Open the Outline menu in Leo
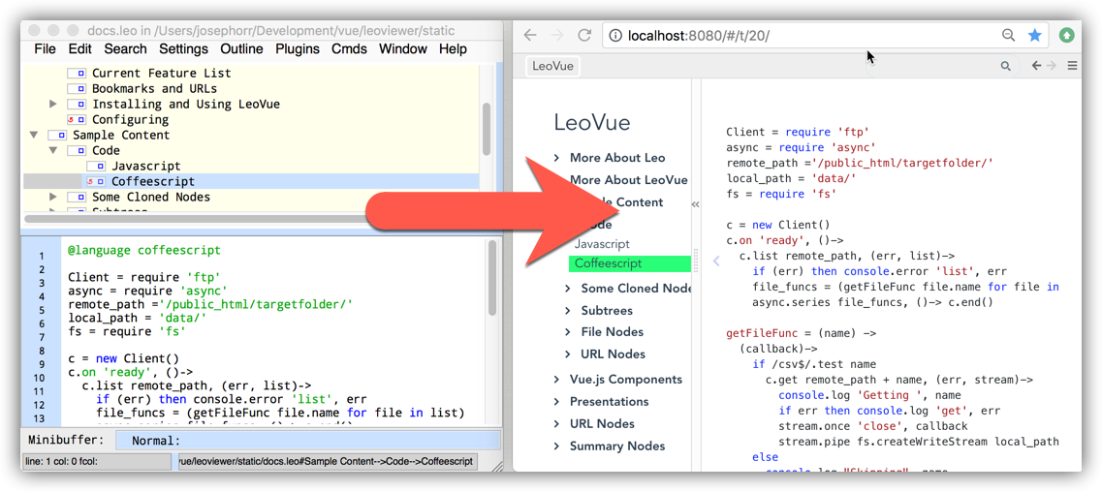 pos(241,49)
